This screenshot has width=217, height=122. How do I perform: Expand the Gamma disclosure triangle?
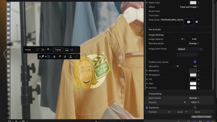(147, 88)
